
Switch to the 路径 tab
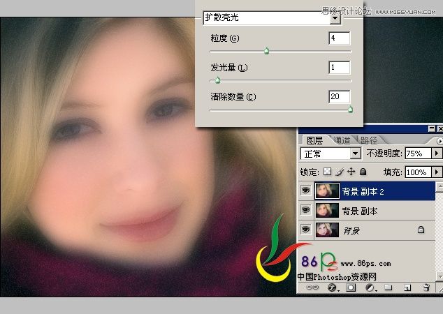coord(369,140)
